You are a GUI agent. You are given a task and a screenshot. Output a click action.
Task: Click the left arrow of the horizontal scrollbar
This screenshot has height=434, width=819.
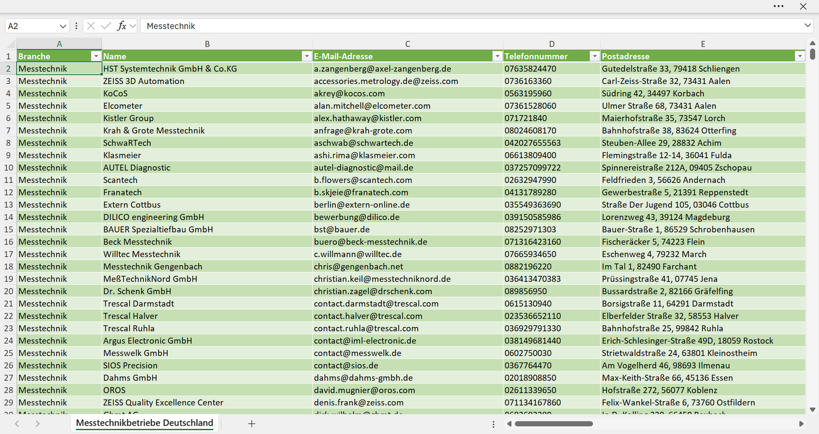509,424
